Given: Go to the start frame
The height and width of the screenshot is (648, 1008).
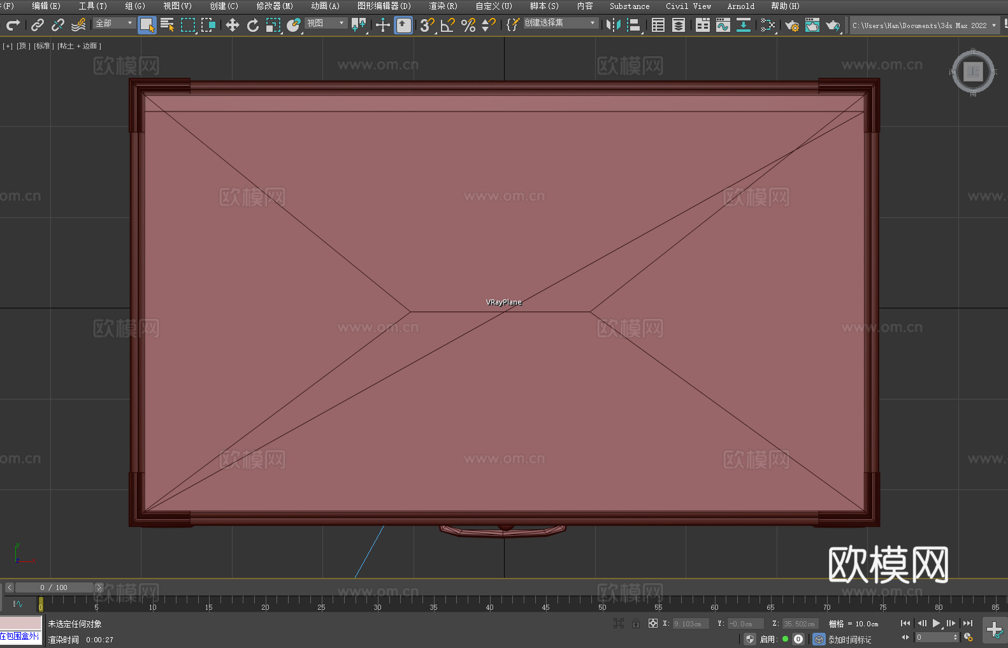Looking at the screenshot, I should coord(905,623).
